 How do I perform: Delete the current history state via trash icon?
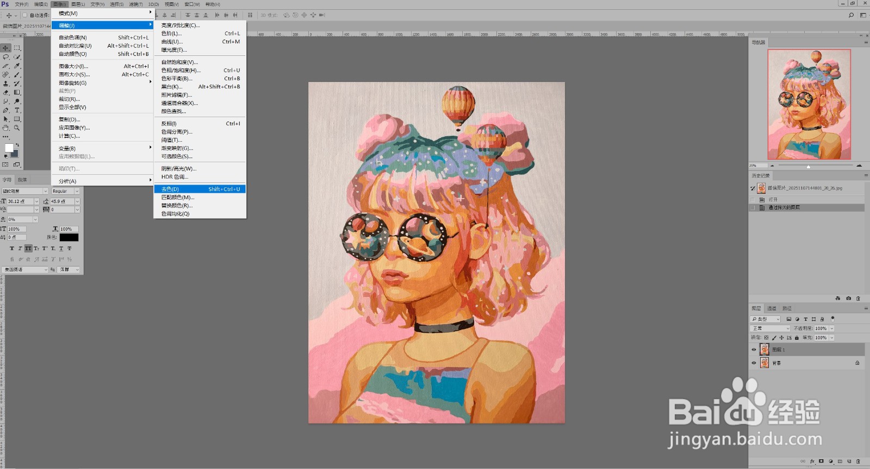click(x=858, y=299)
